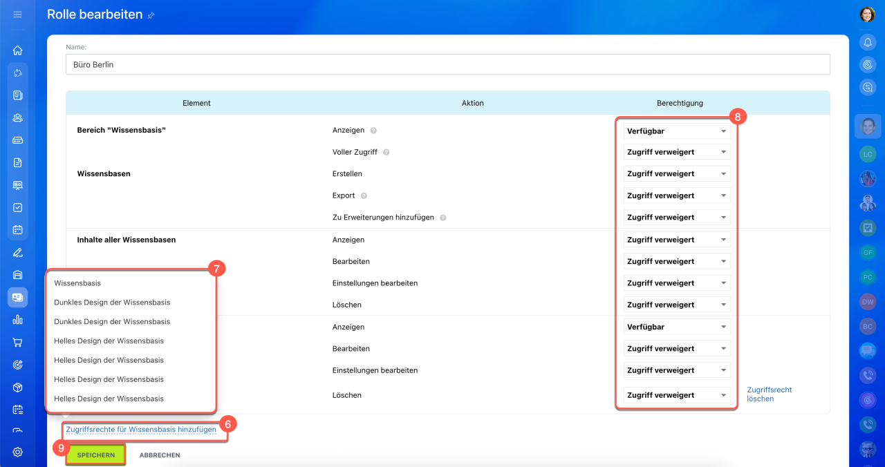Click the Inhalte aller Wissensbasen row label
Screen dimensions: 885x467
(x=127, y=240)
